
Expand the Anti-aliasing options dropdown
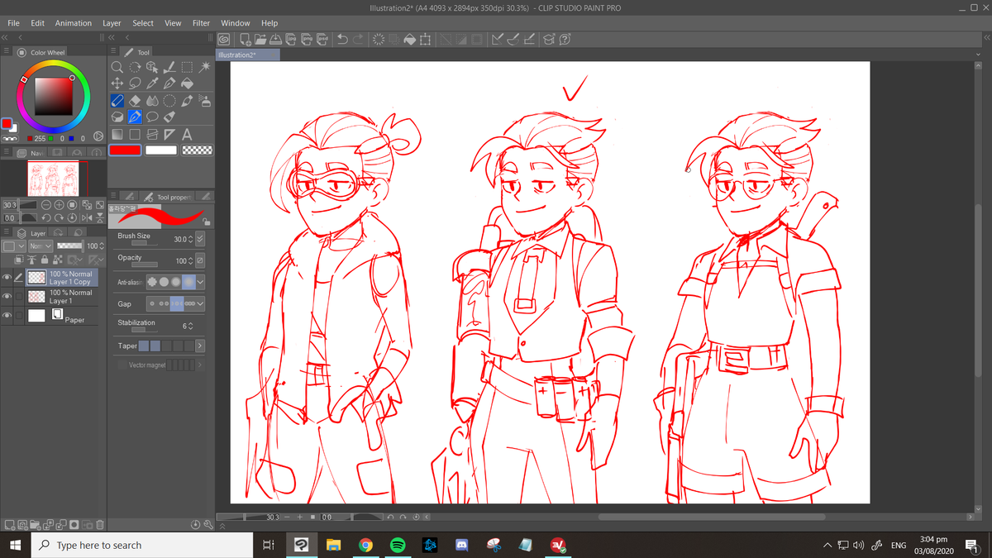(x=201, y=282)
